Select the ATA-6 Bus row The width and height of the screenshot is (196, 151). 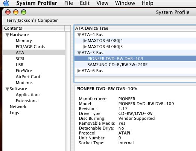click(135, 71)
